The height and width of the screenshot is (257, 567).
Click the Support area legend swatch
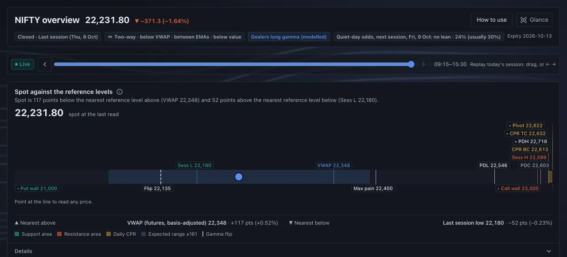point(17,234)
